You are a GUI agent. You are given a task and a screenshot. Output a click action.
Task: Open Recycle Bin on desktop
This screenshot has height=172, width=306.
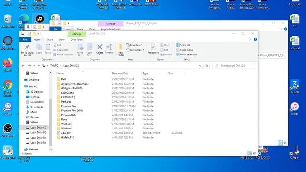click(x=8, y=21)
